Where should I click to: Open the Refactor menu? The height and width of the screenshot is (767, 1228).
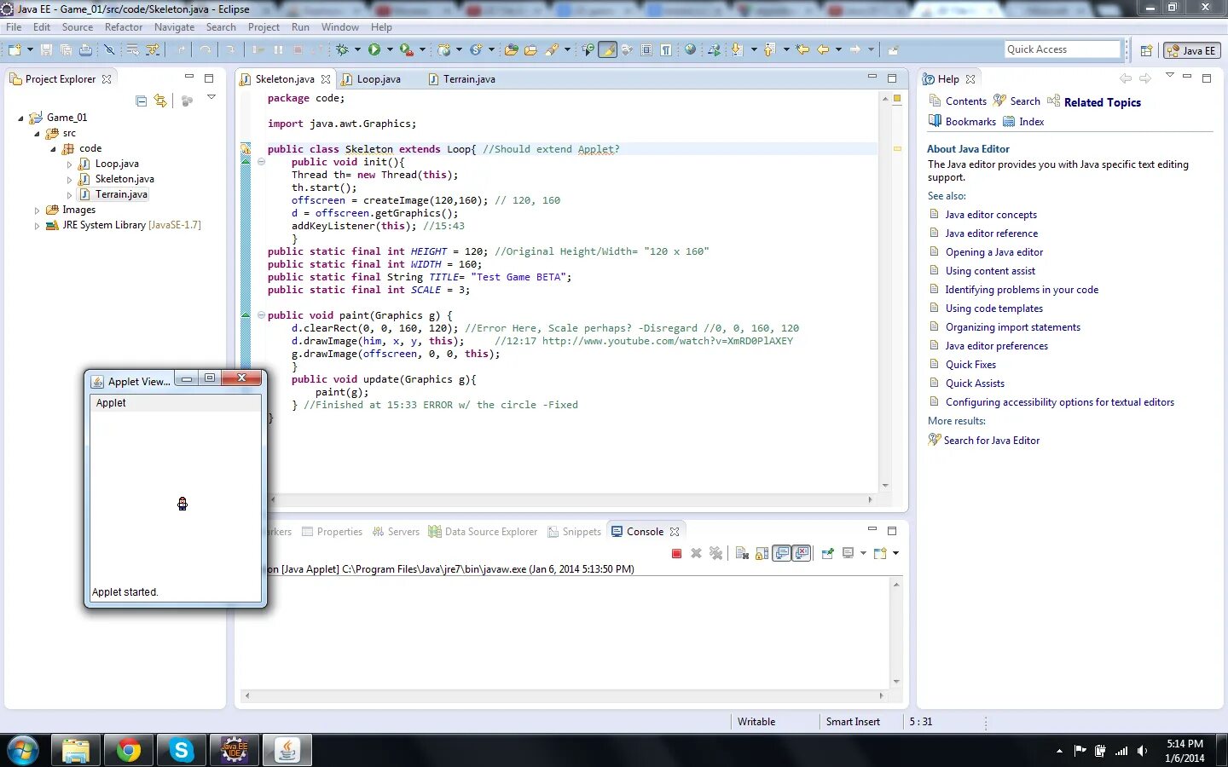pyautogui.click(x=124, y=27)
